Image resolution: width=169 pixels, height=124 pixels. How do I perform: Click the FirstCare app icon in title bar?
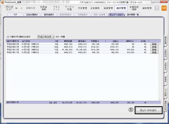3,2
